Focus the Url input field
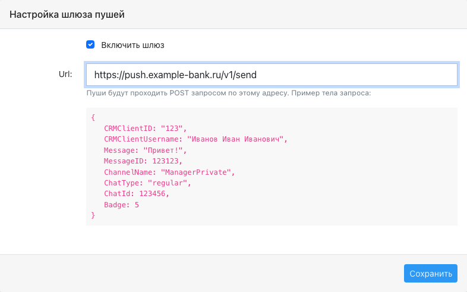Image resolution: width=467 pixels, height=292 pixels. click(x=272, y=75)
